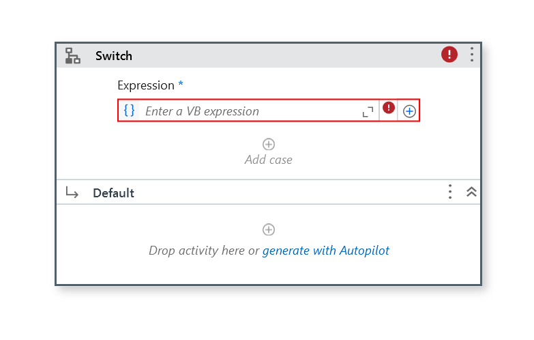The image size is (534, 340).
Task: Click the blue plus button beside Expression field
Action: [409, 111]
